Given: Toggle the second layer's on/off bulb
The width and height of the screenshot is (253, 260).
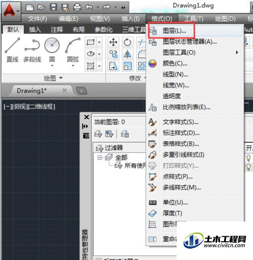Looking at the screenshot, I should [248, 167].
